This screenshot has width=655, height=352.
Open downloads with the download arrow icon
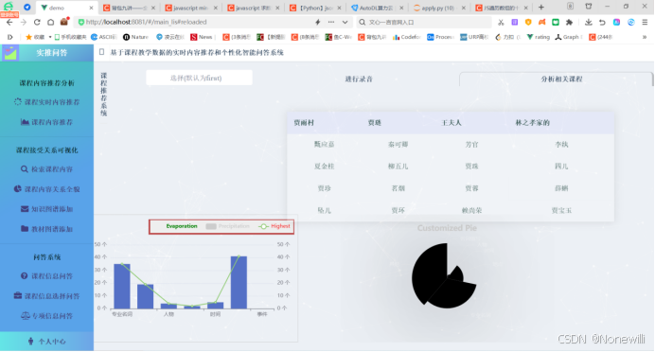(588, 22)
